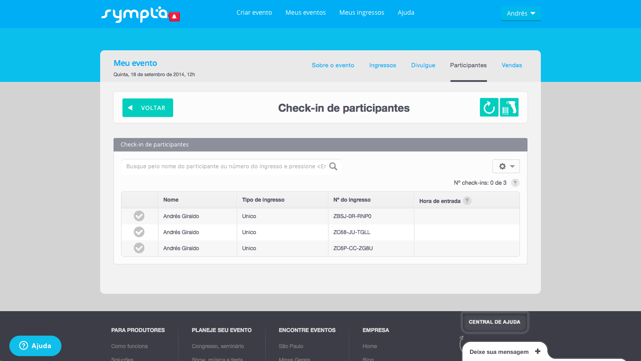Image resolution: width=641 pixels, height=361 pixels.
Task: Click the Nome column header
Action: [x=197, y=200]
